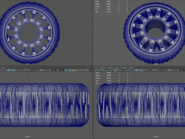Screen dimensions: 185x139
Task: Click X-Ray Active Components in front panel
Action: (43, 70)
